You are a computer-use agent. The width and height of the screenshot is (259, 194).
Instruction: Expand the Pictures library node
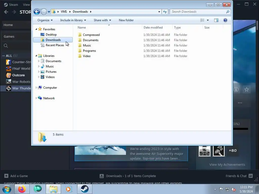pos(39,71)
